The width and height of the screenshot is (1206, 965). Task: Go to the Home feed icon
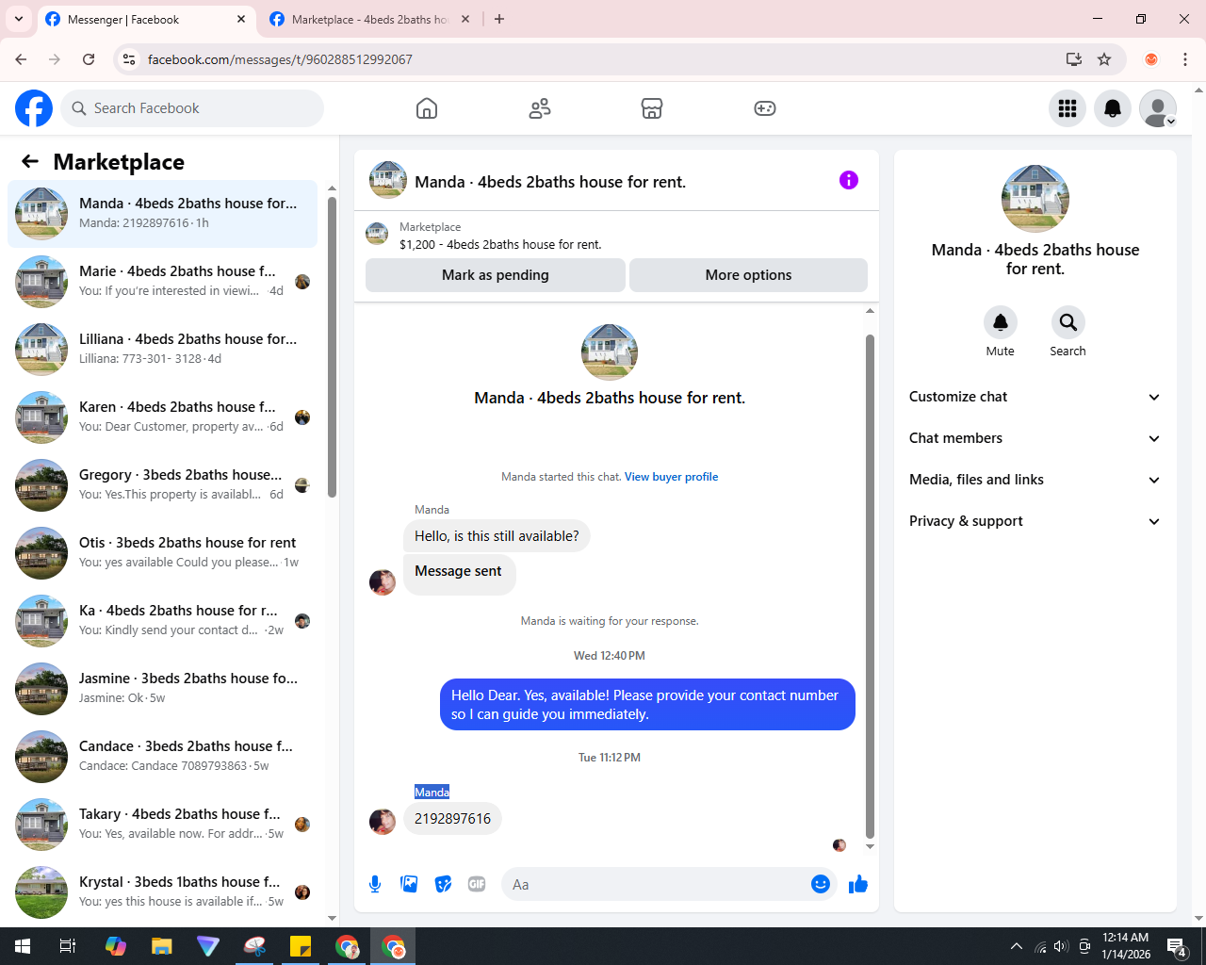coord(427,108)
